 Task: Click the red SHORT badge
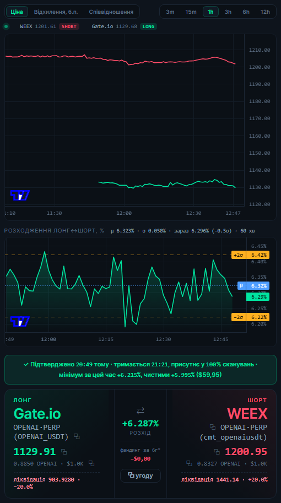coord(69,26)
